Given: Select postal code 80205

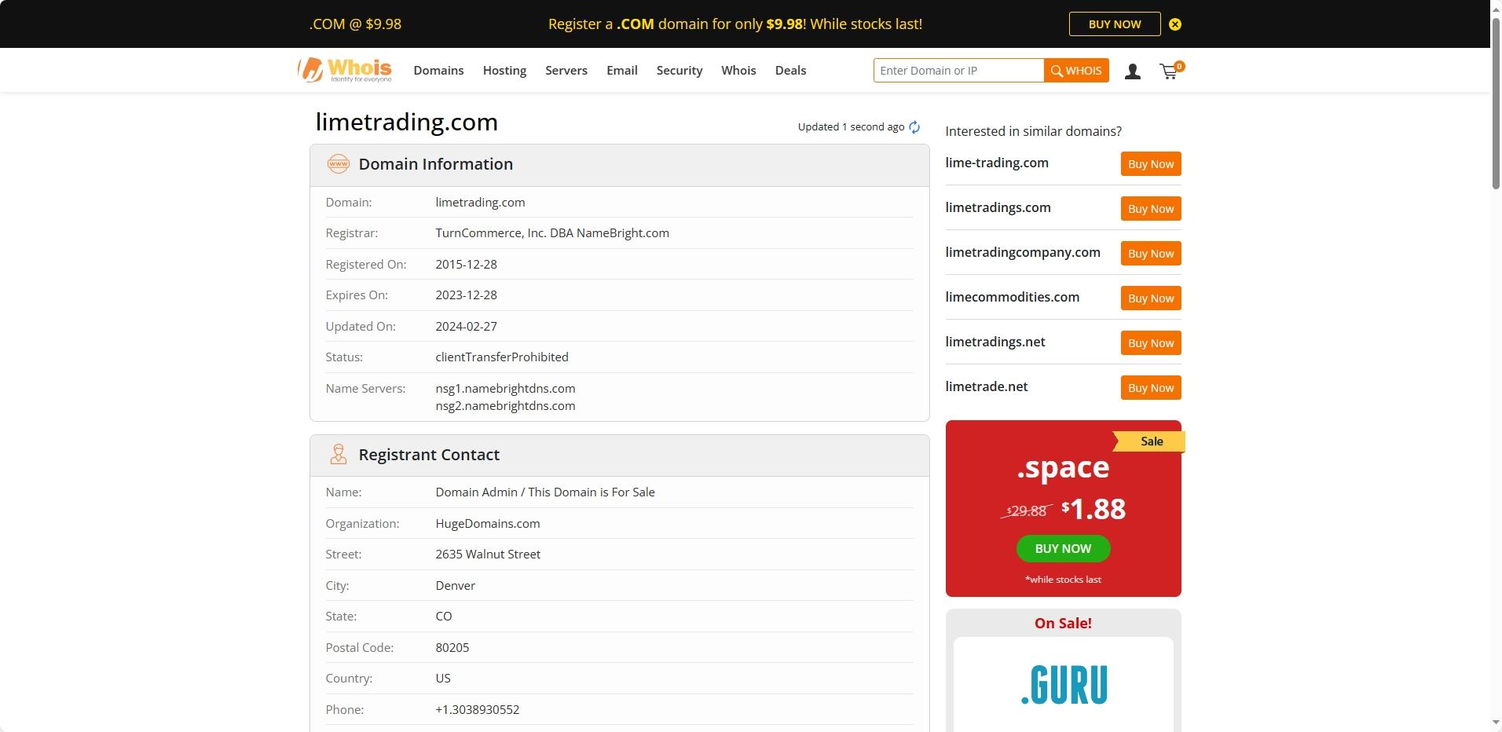Looking at the screenshot, I should (452, 648).
